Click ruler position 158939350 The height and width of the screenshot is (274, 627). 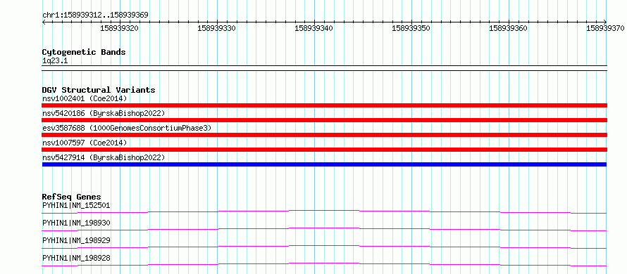[x=411, y=28]
